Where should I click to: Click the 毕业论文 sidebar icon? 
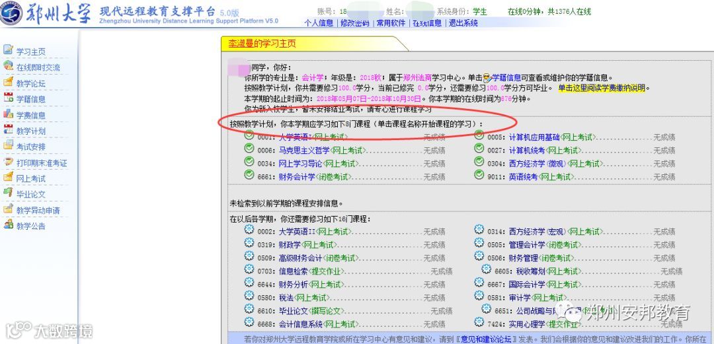pyautogui.click(x=8, y=192)
